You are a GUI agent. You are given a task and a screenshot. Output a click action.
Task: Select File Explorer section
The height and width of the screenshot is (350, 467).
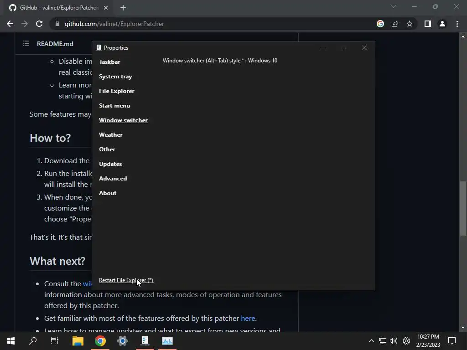click(x=117, y=91)
